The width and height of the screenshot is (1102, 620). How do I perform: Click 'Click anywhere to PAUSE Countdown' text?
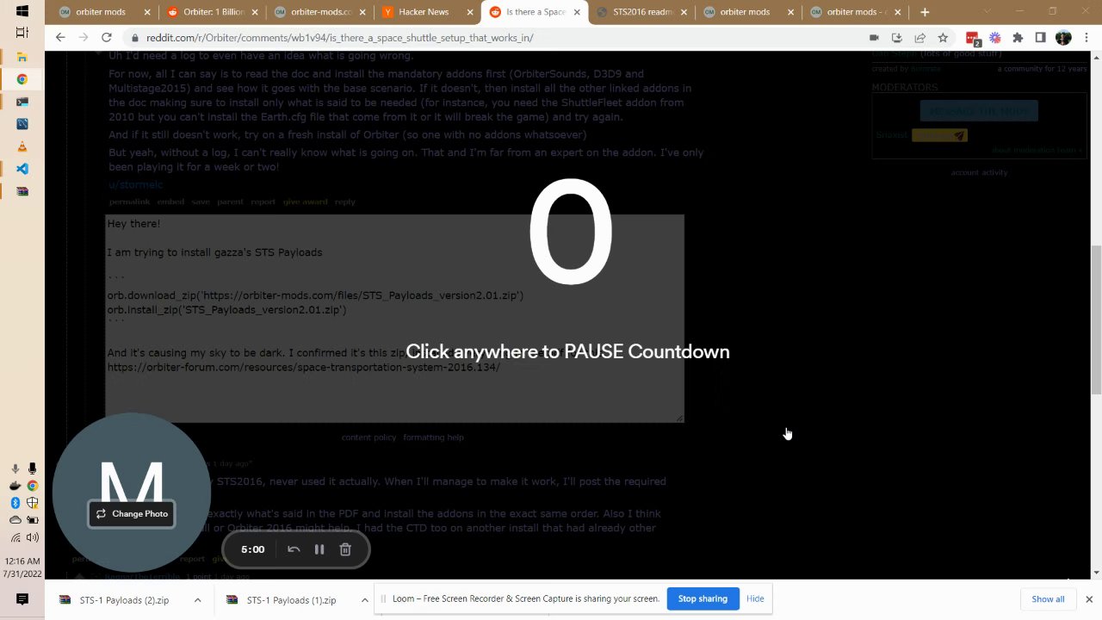567,351
